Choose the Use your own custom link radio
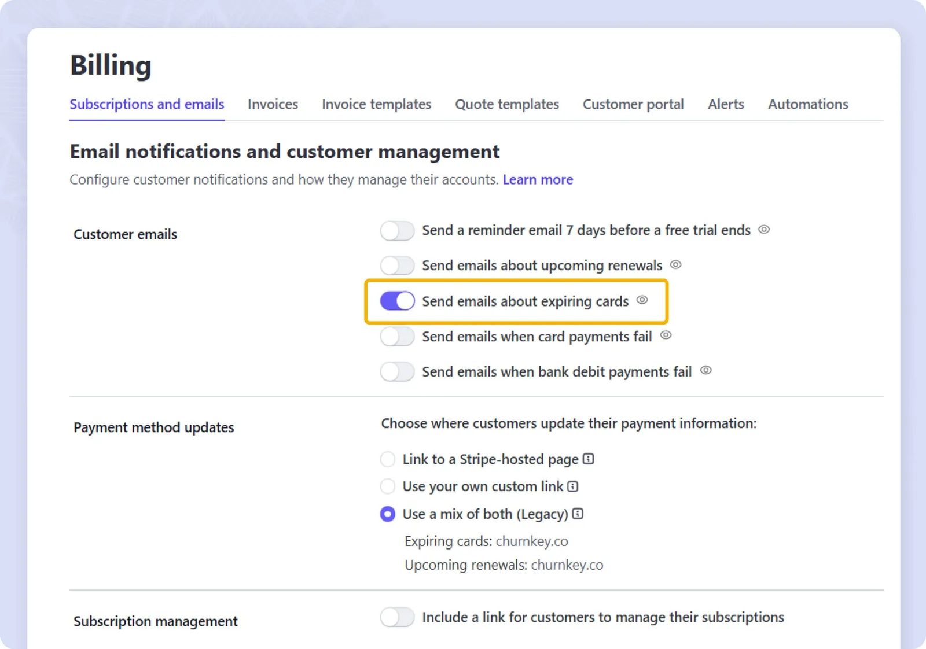926x649 pixels. tap(388, 486)
